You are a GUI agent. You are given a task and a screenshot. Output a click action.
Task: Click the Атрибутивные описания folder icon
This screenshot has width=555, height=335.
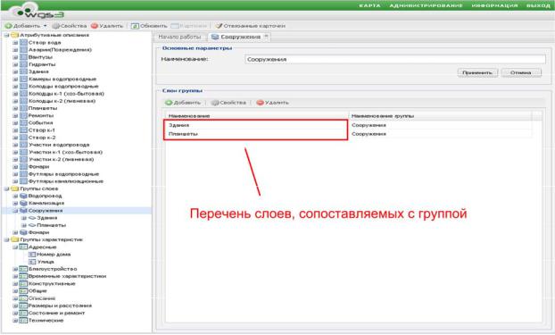point(14,35)
